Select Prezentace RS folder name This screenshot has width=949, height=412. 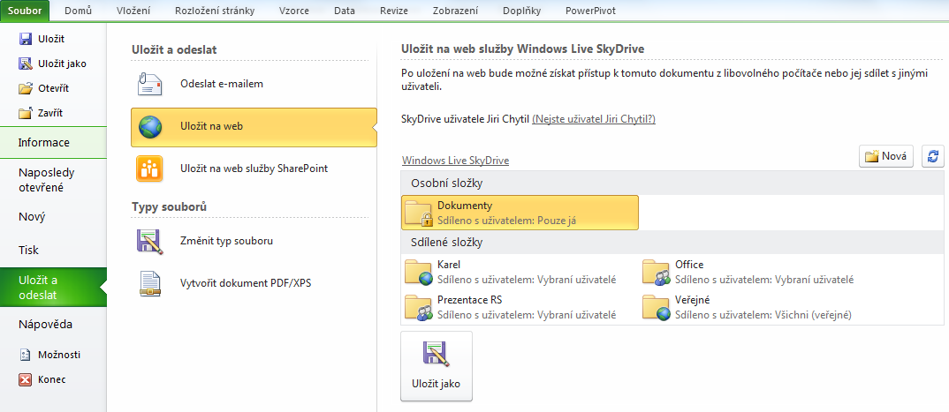[470, 300]
